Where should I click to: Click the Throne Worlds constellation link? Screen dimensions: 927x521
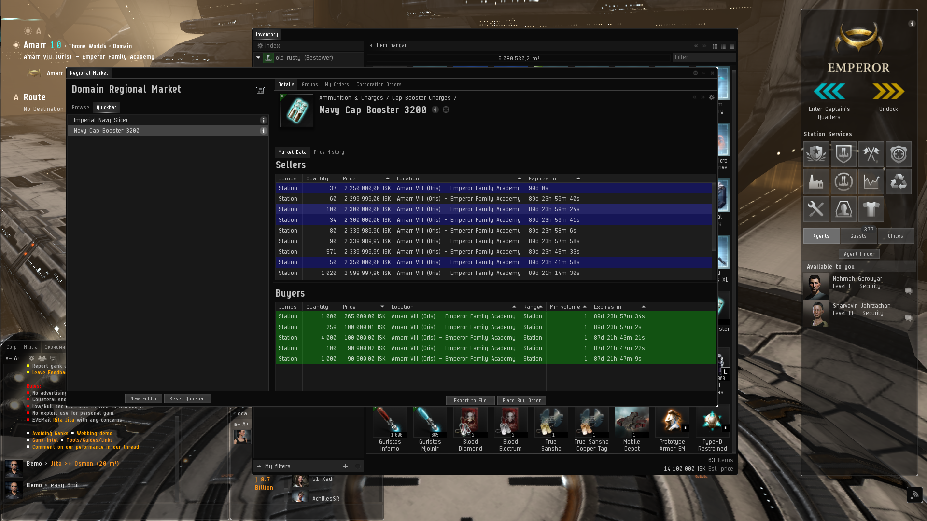pyautogui.click(x=87, y=46)
